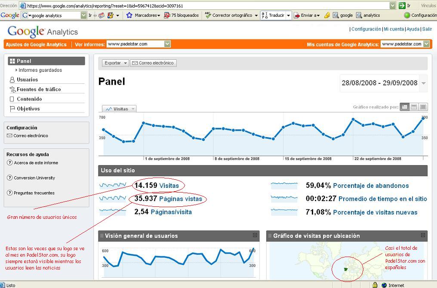Click the green Spain region on map
437x288 pixels.
(x=345, y=270)
